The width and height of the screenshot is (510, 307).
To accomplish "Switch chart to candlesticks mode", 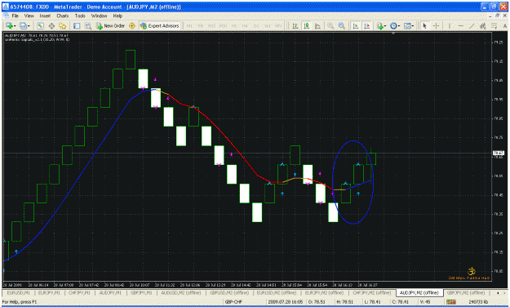I will tap(306, 25).
